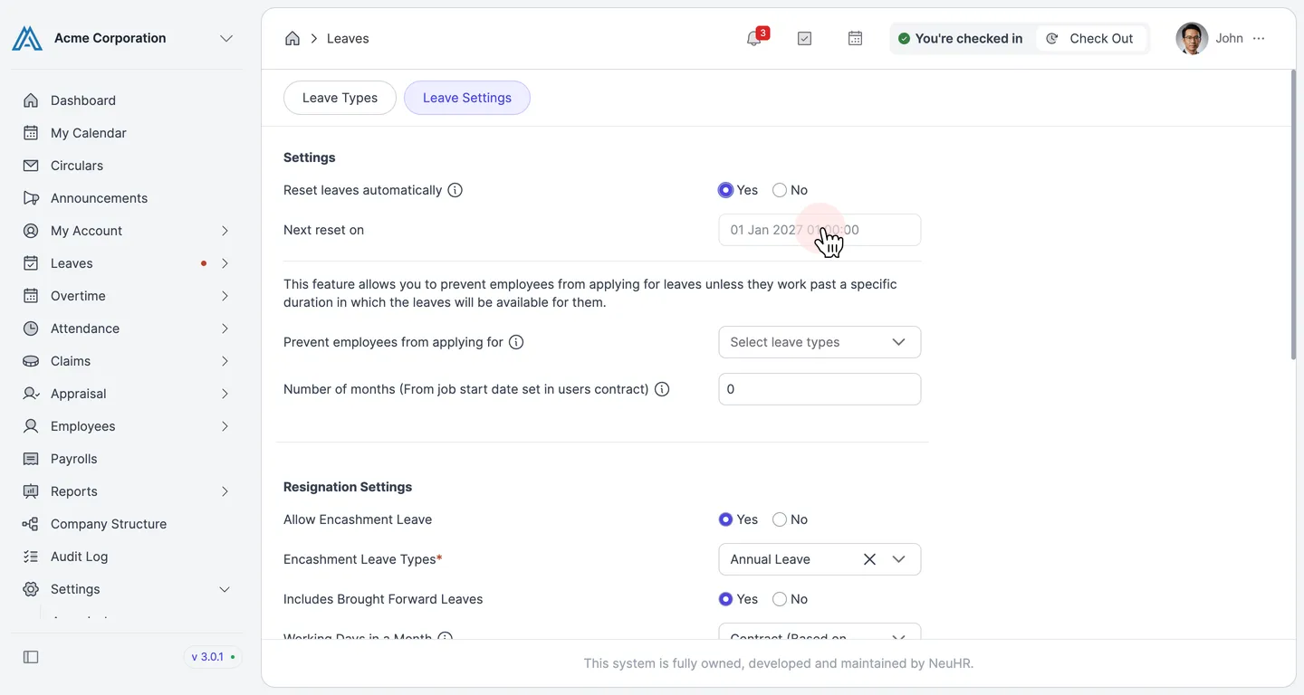Open notifications bell with 3 badge
The height and width of the screenshot is (695, 1304).
(x=754, y=38)
